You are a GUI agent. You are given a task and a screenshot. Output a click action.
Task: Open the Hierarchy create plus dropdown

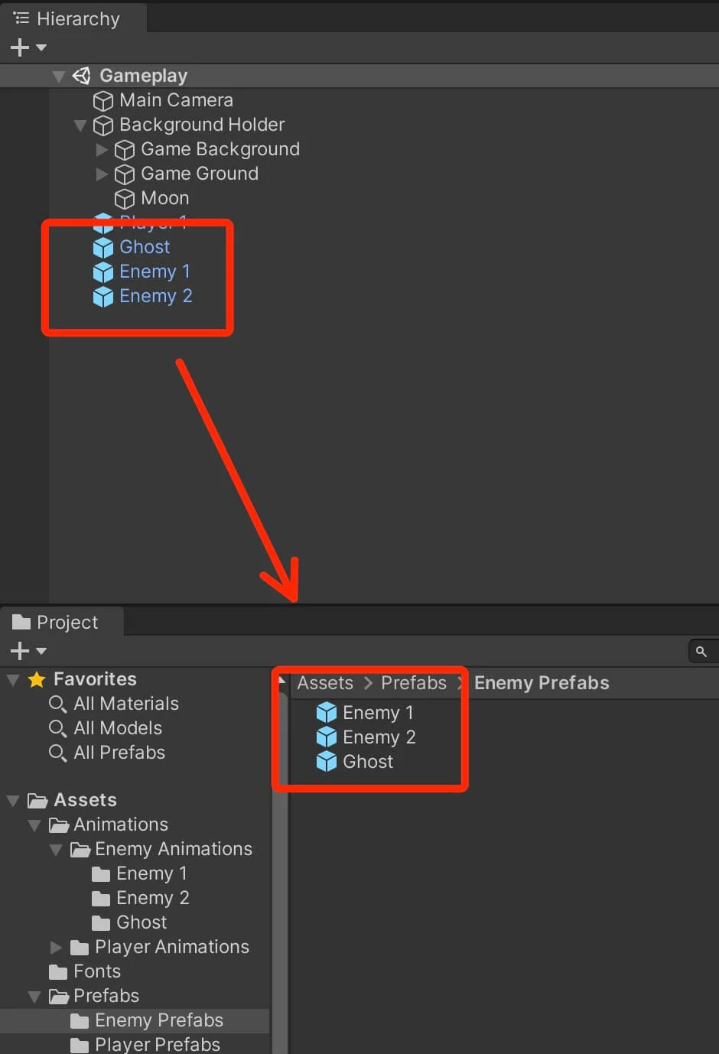tap(28, 47)
